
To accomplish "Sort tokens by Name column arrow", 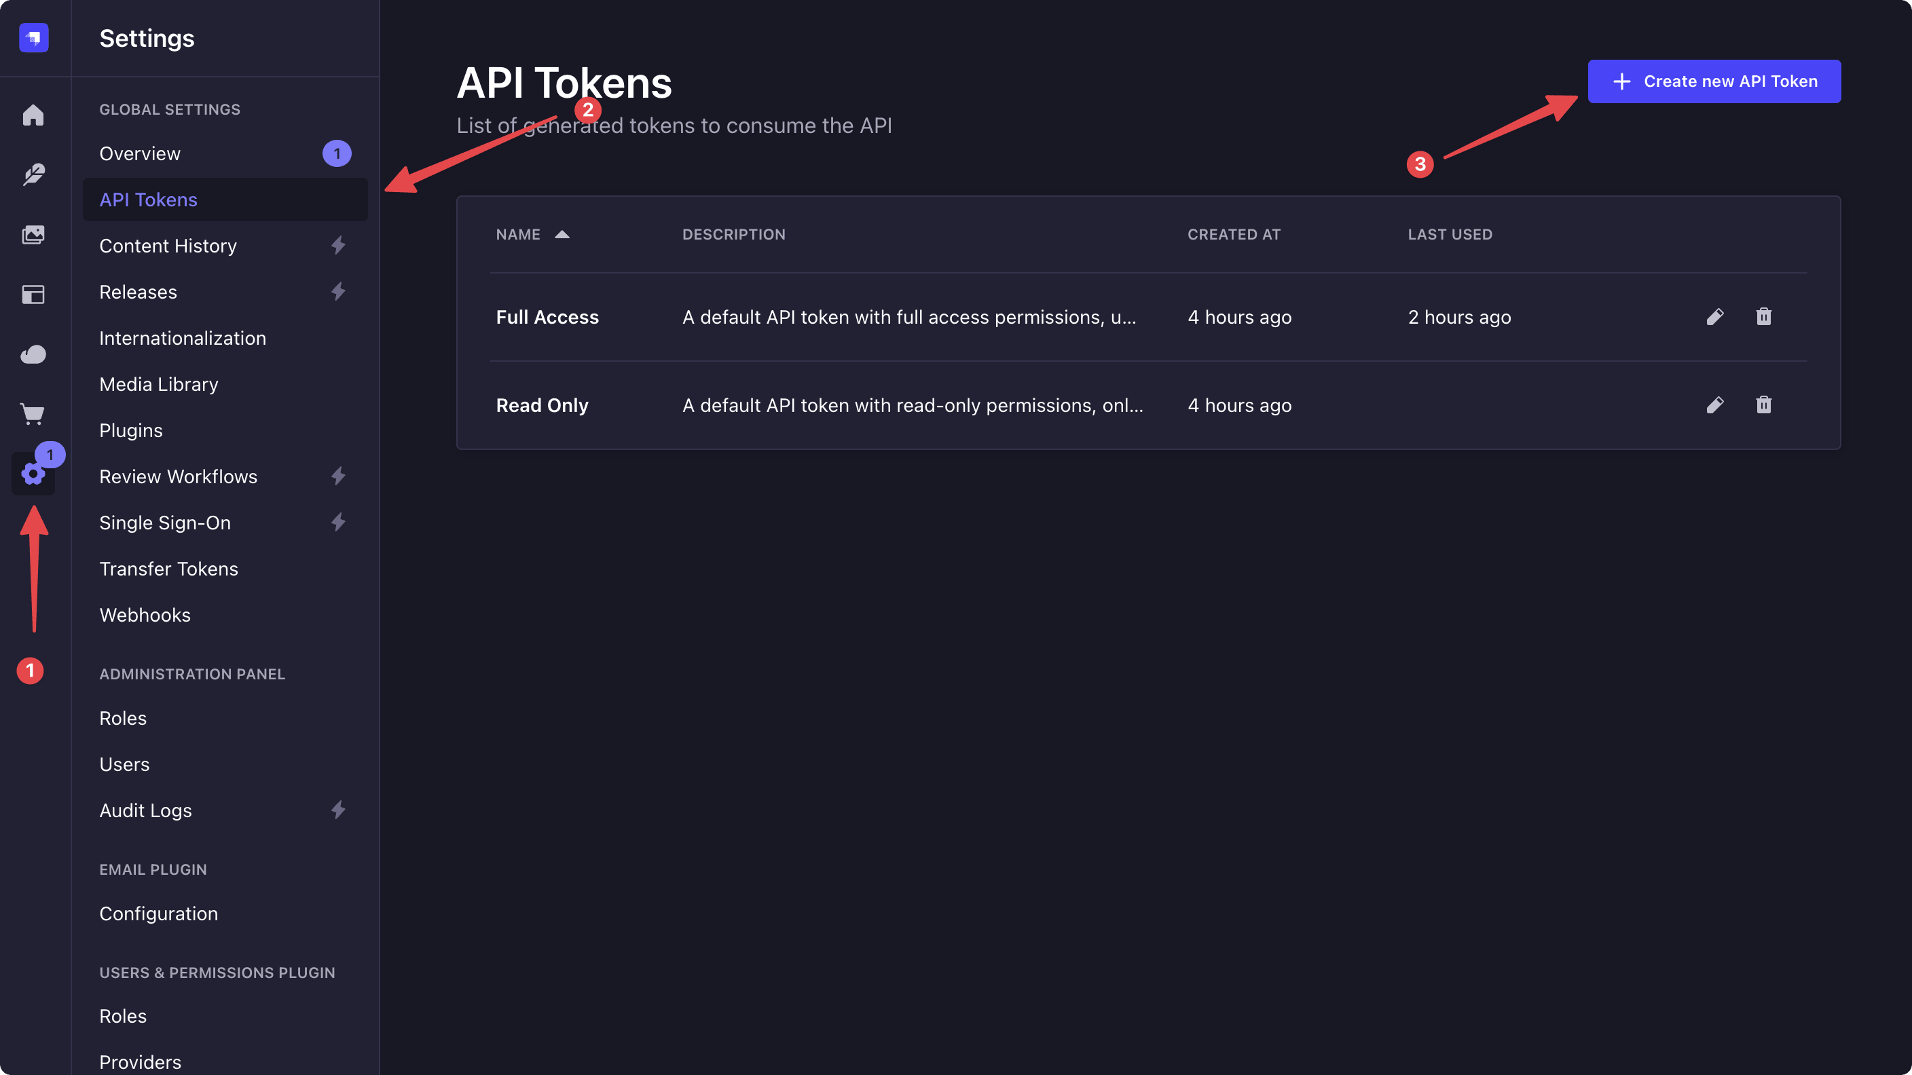I will (x=562, y=234).
